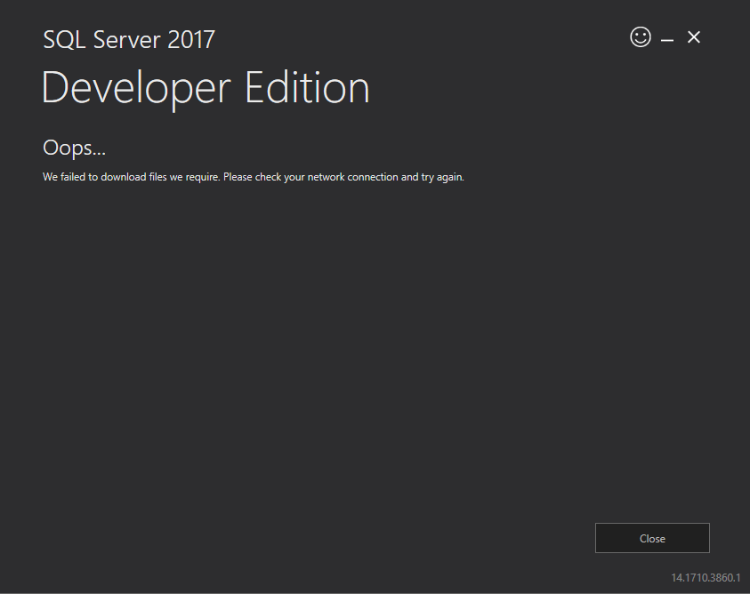Viewport: 750px width, 594px height.
Task: Select the 'Developer Edition' heading
Action: pos(205,87)
